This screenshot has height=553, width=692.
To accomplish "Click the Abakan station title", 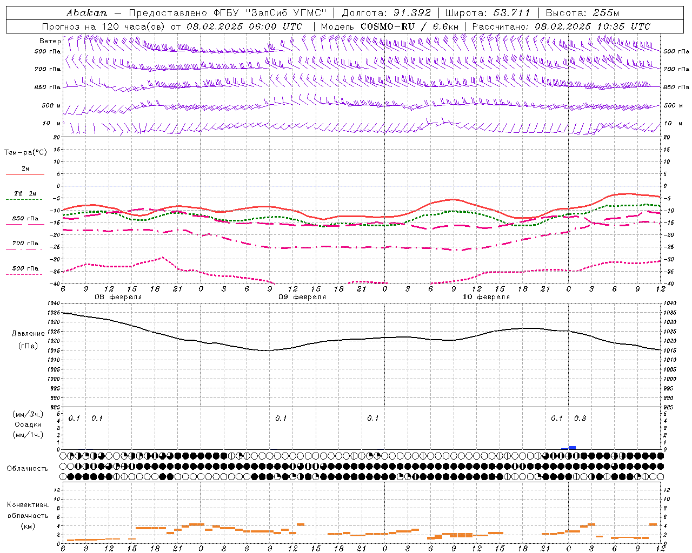I will (86, 13).
